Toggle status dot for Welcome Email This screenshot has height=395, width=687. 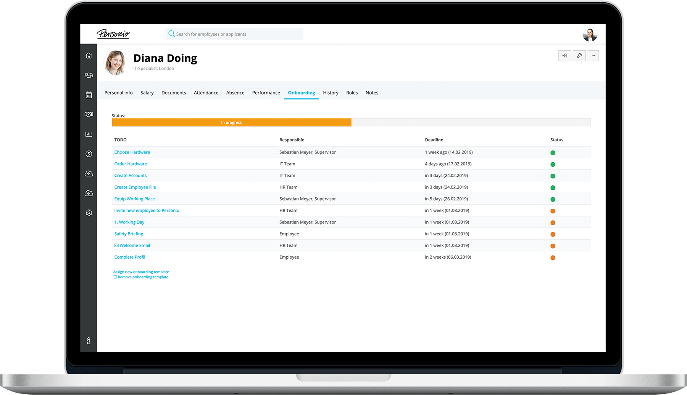point(553,246)
